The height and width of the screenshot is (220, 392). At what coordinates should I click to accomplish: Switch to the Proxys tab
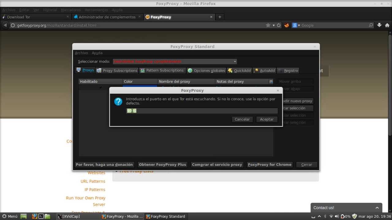85,70
